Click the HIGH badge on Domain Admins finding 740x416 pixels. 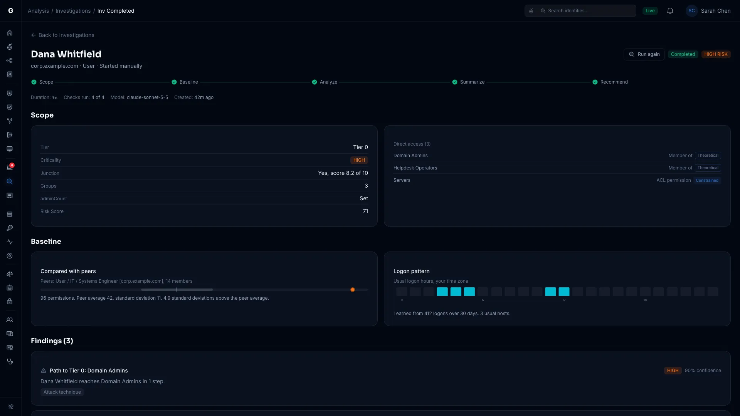(x=673, y=371)
